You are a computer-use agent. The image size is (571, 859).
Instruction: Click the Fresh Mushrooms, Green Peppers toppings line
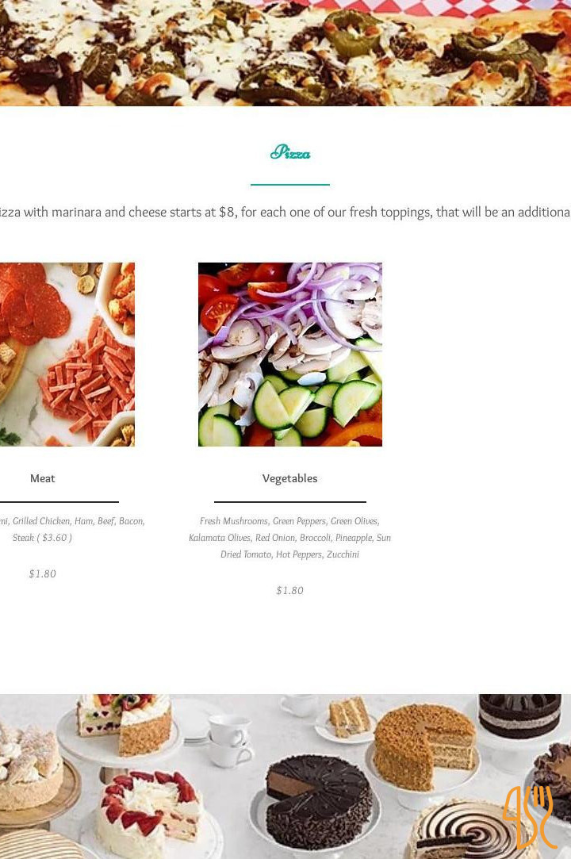point(289,521)
